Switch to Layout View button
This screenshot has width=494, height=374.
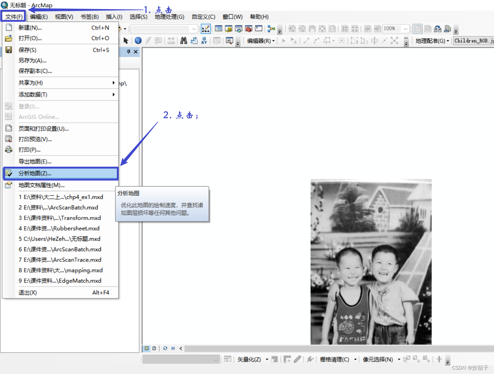tap(154, 349)
